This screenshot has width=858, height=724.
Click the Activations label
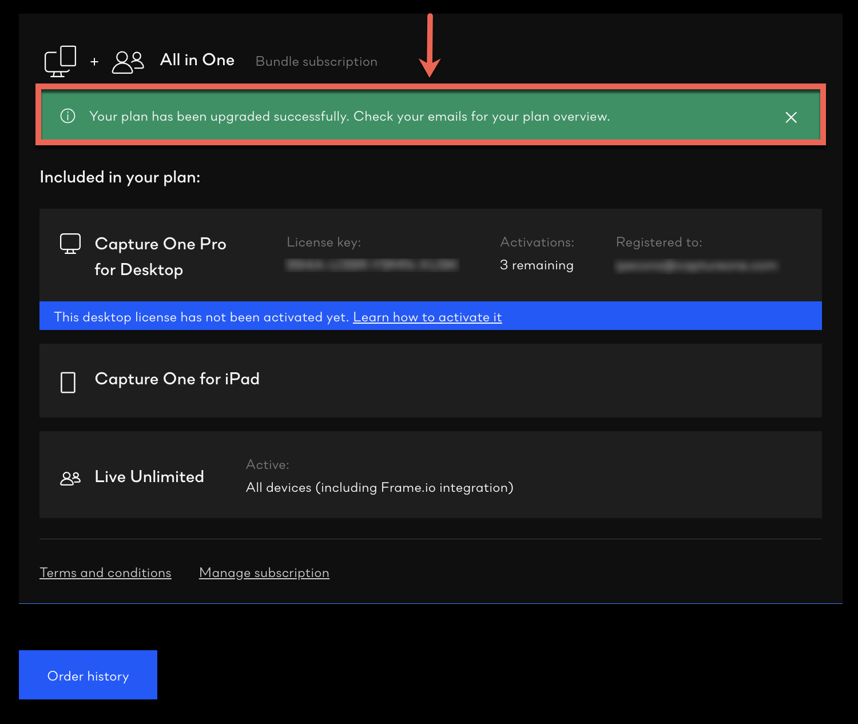coord(537,242)
